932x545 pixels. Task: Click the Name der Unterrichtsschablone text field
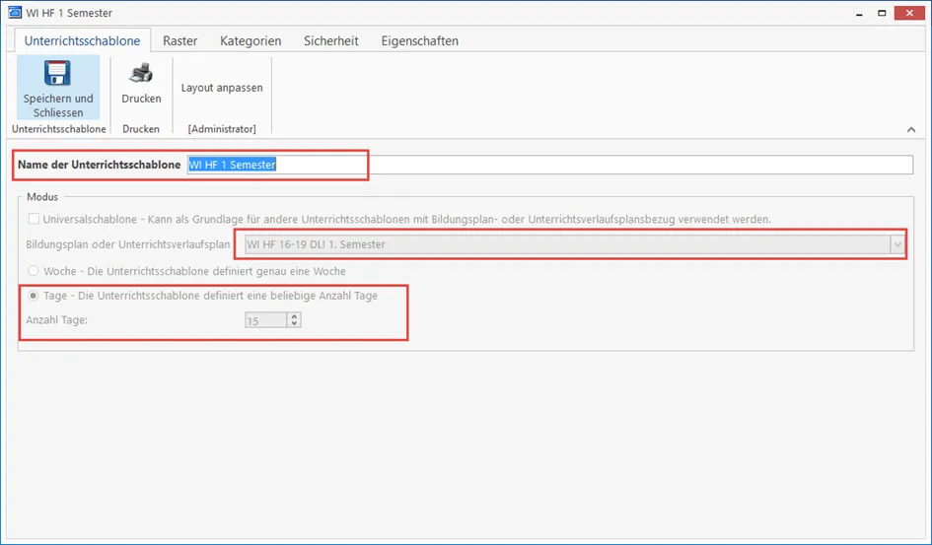pos(549,165)
